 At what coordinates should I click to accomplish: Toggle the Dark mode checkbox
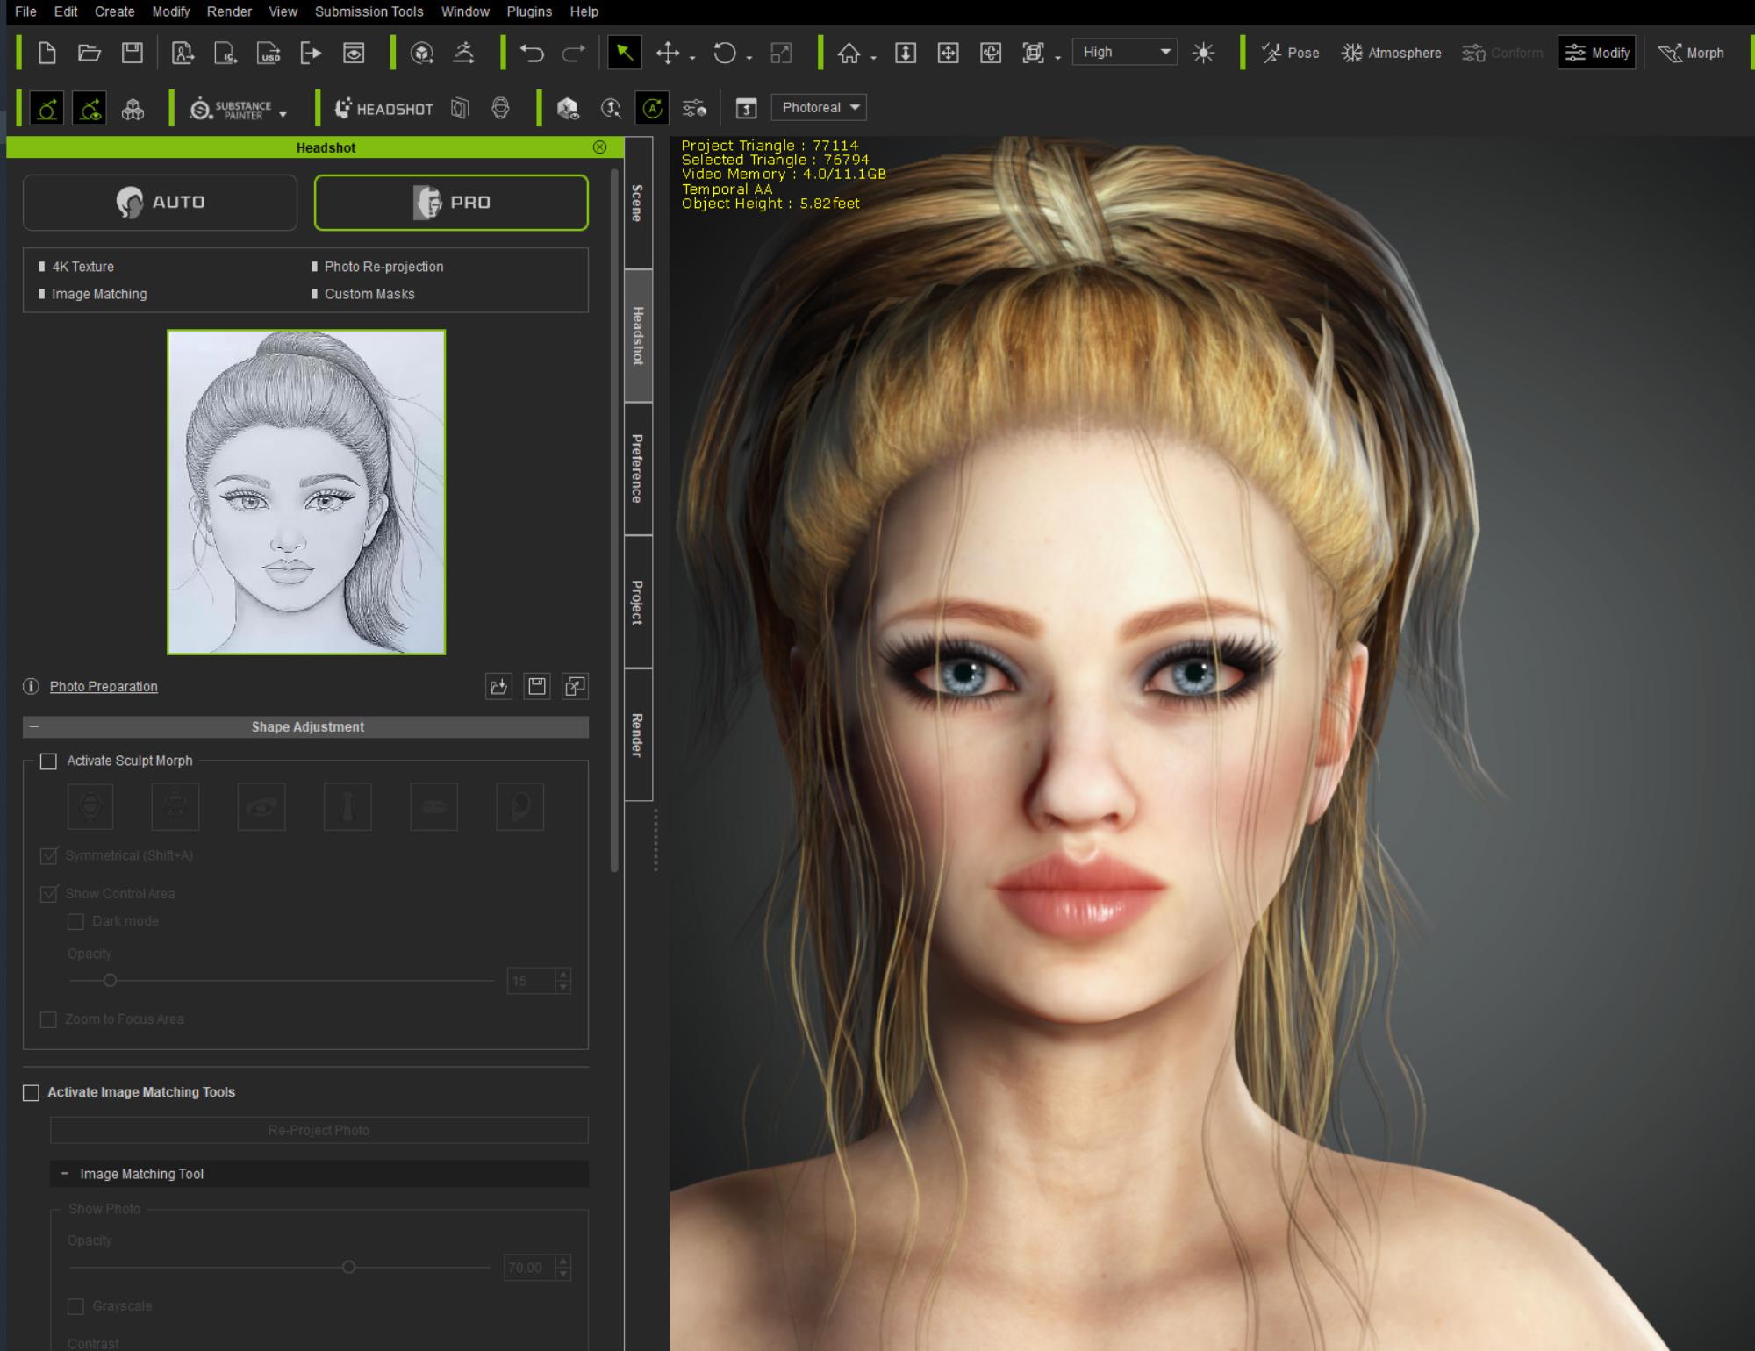tap(76, 922)
